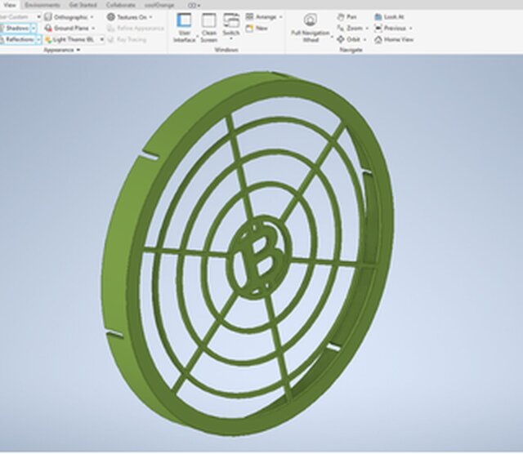The image size is (523, 454).
Task: Click the Switch windows icon
Action: [x=231, y=20]
